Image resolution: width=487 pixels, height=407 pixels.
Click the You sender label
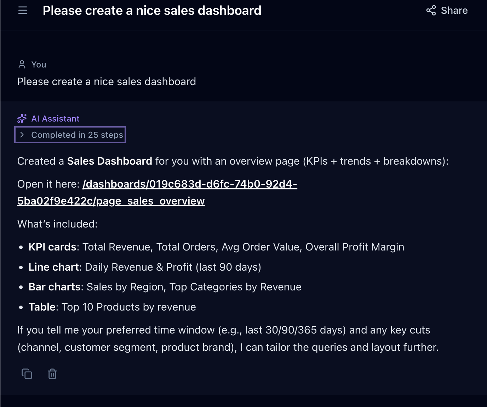[x=39, y=65]
